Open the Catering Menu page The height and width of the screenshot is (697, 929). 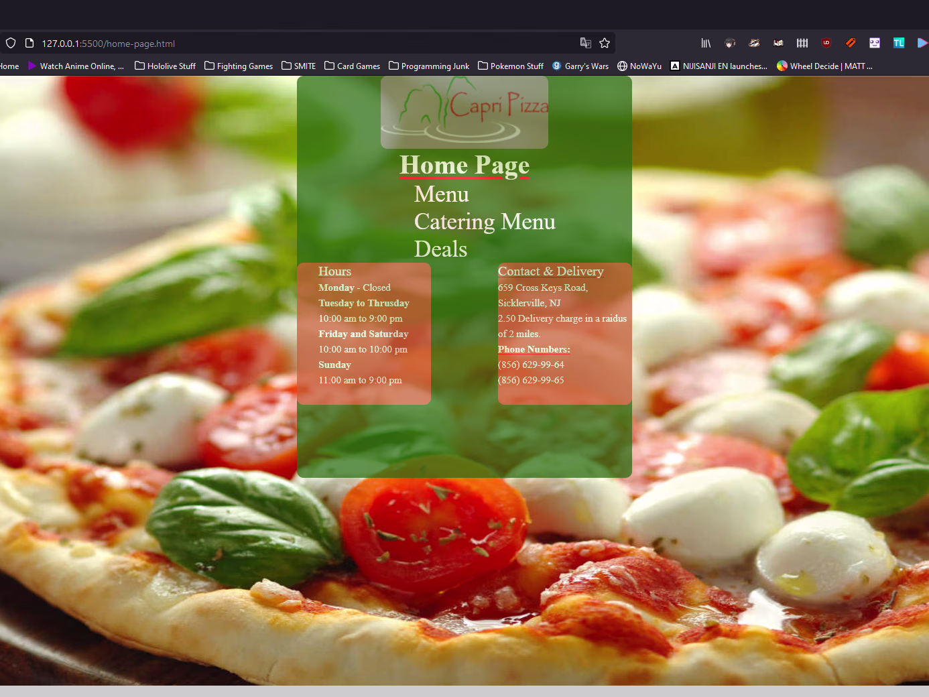pos(485,221)
